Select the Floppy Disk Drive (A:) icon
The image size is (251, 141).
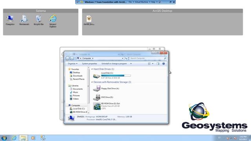click(97, 89)
